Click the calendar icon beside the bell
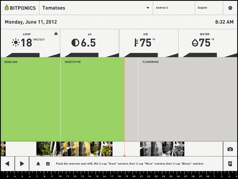Screen dimensions: 238x179 pyautogui.click(x=48, y=164)
